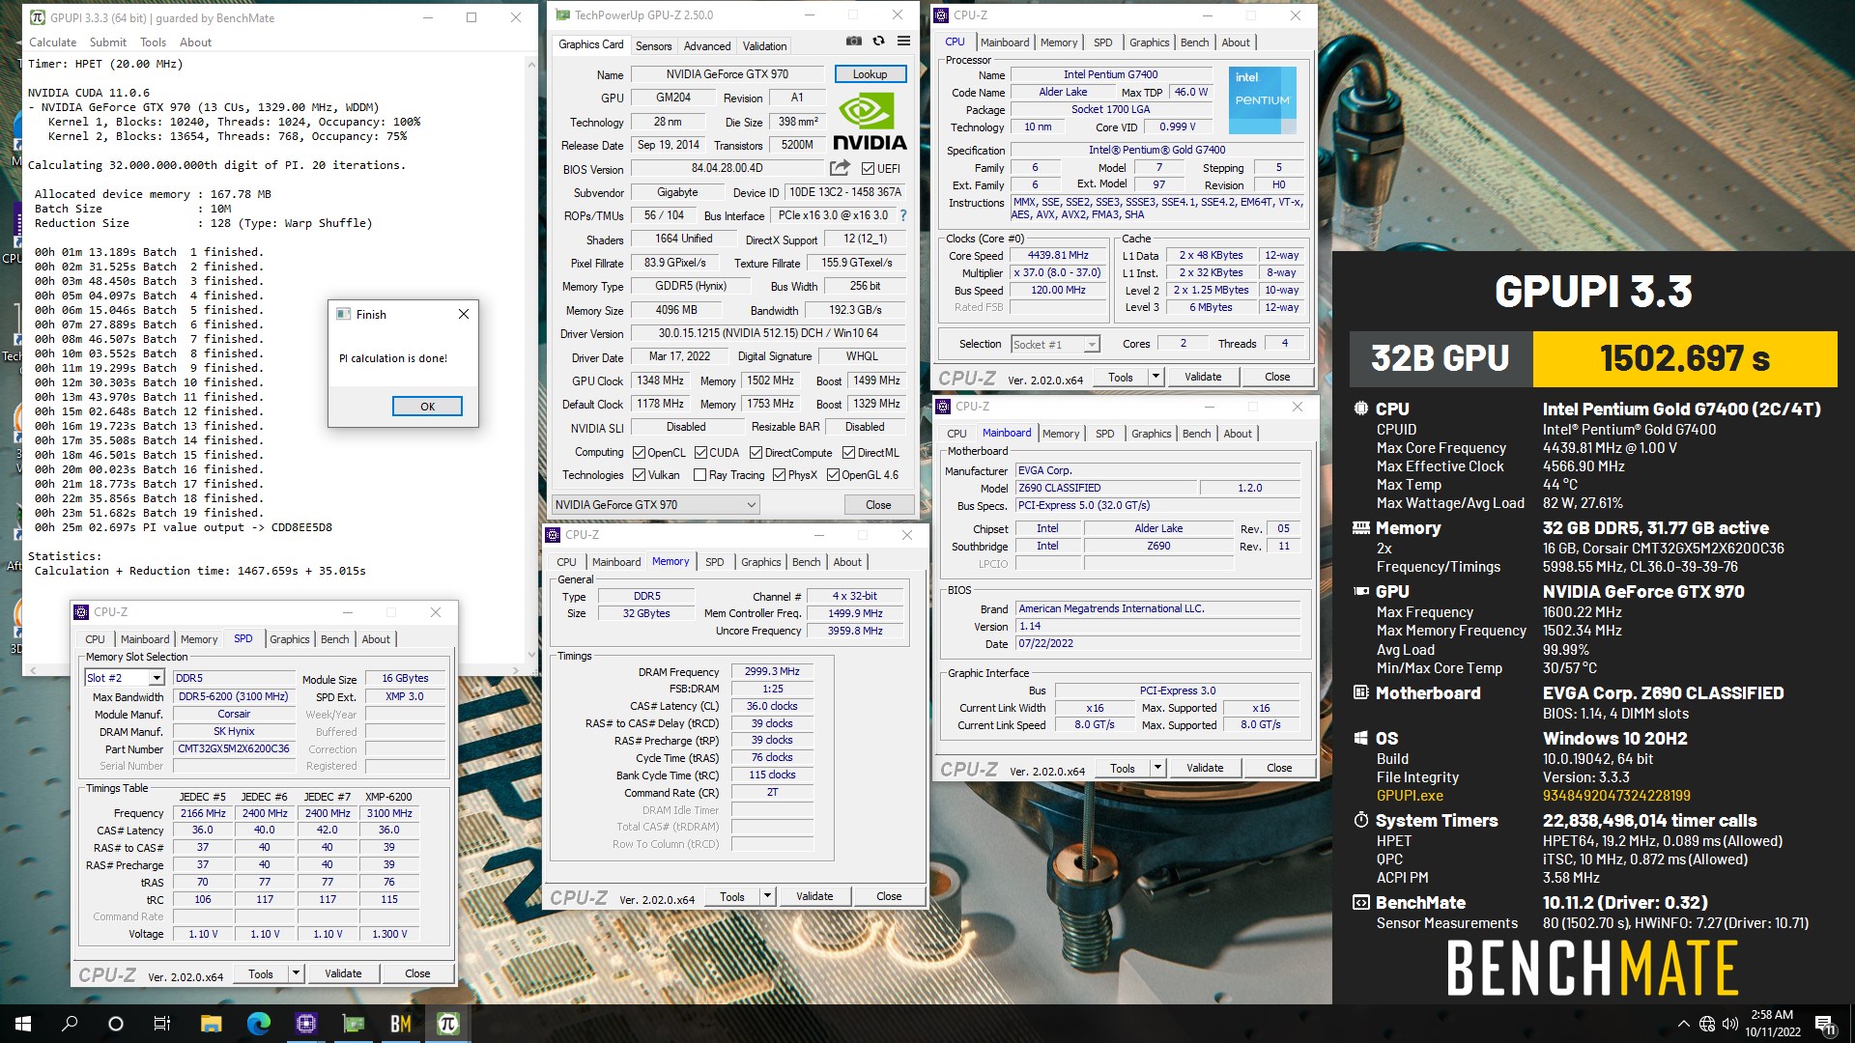Open the Calculate menu in GPUPI
1855x1043 pixels.
coord(53,42)
